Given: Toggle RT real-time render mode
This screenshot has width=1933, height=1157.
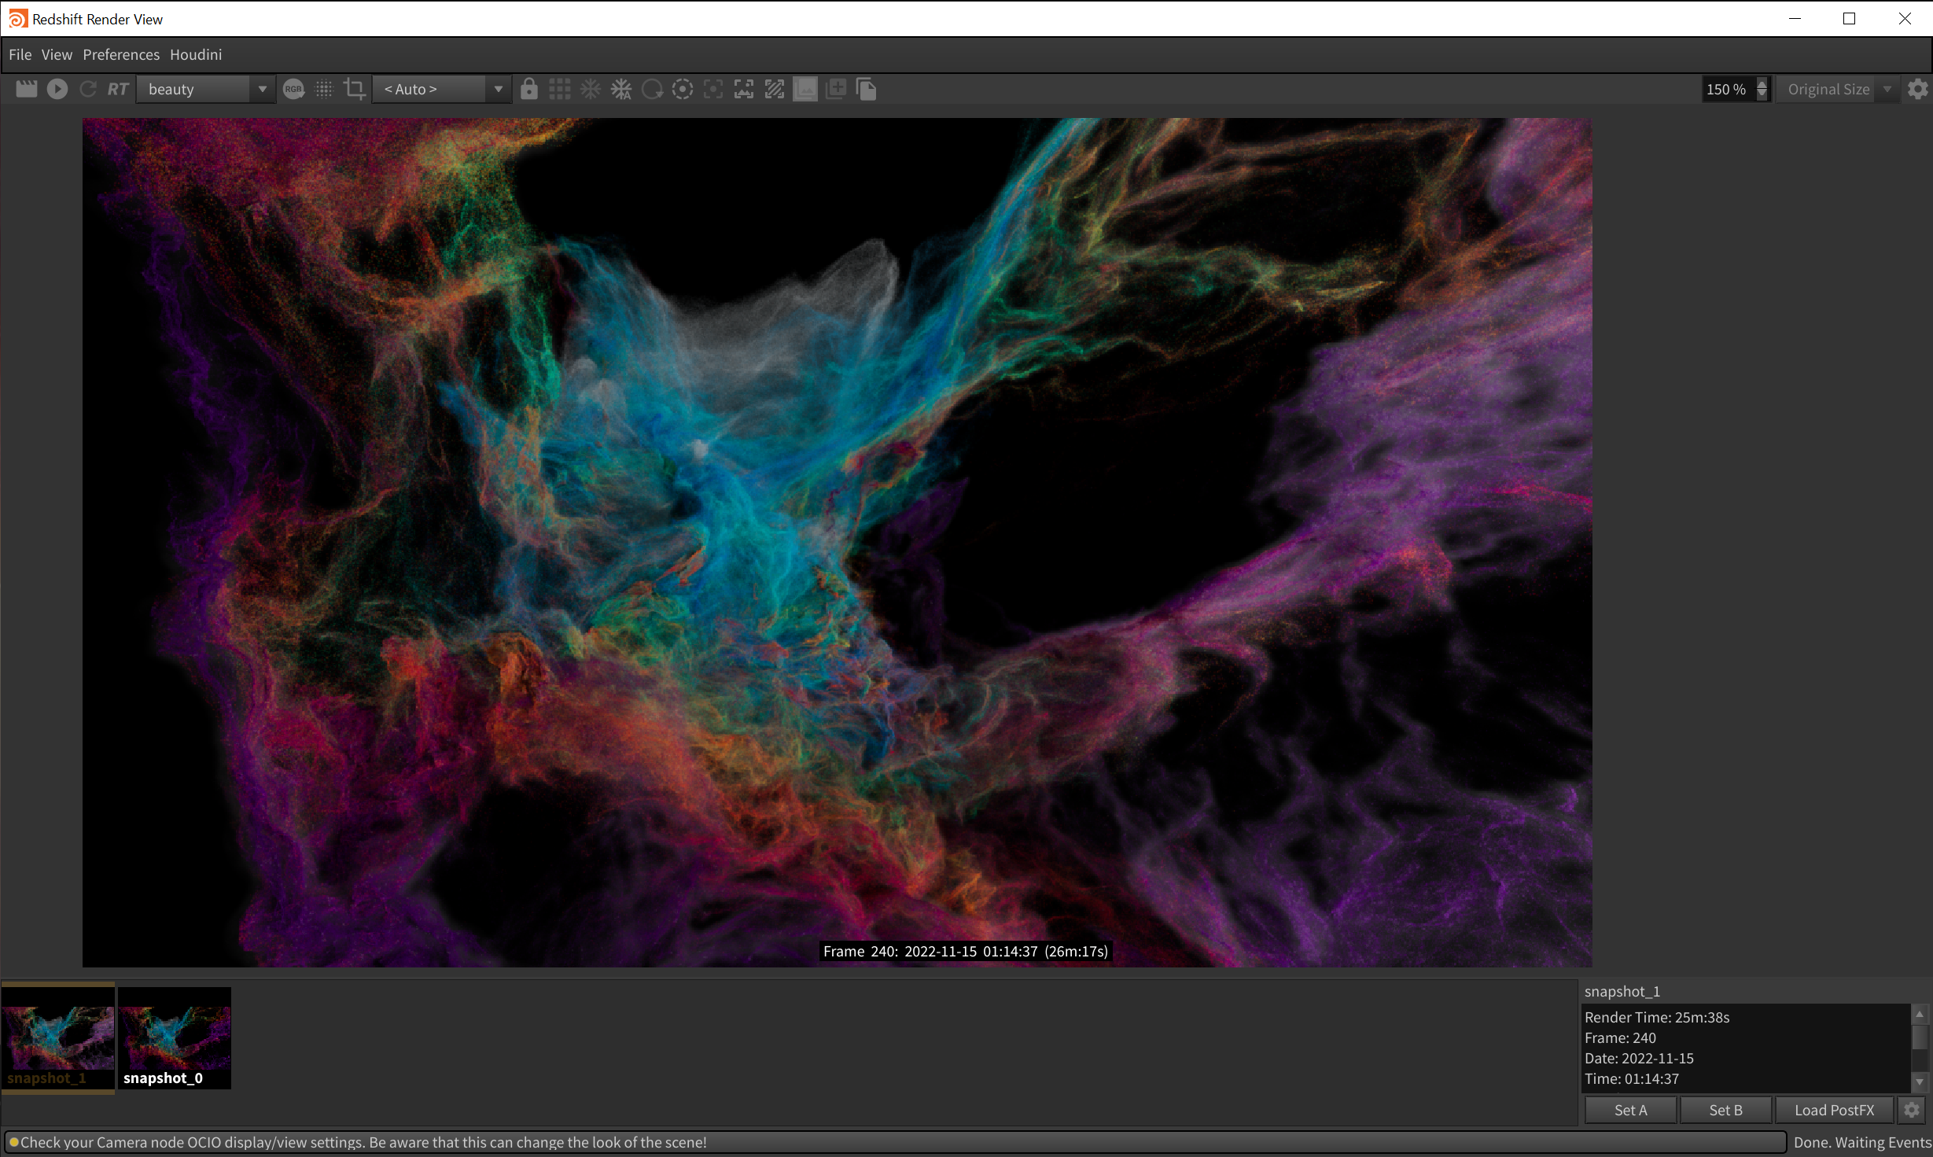Looking at the screenshot, I should tap(118, 89).
